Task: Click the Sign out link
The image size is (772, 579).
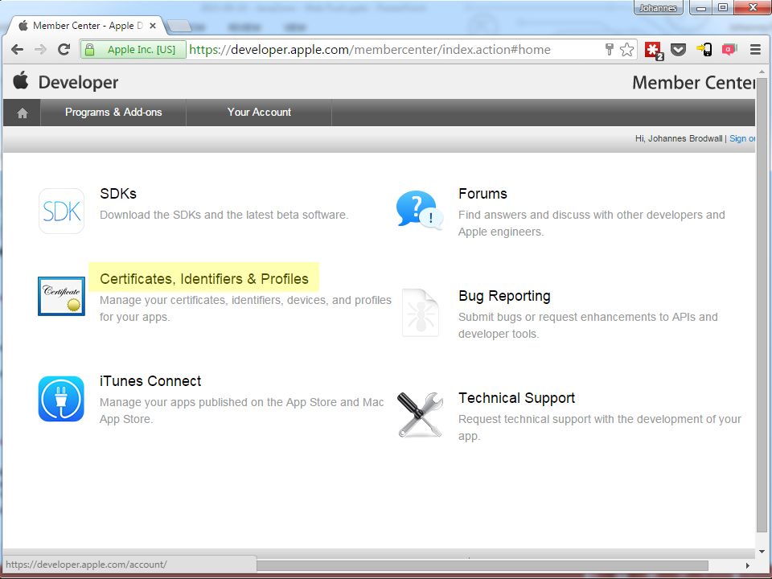Action: tap(742, 138)
